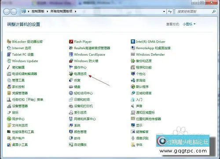Open the 颜色管理 link
Image resolution: width=220 pixels, height=159 pixels.
pos(80,132)
